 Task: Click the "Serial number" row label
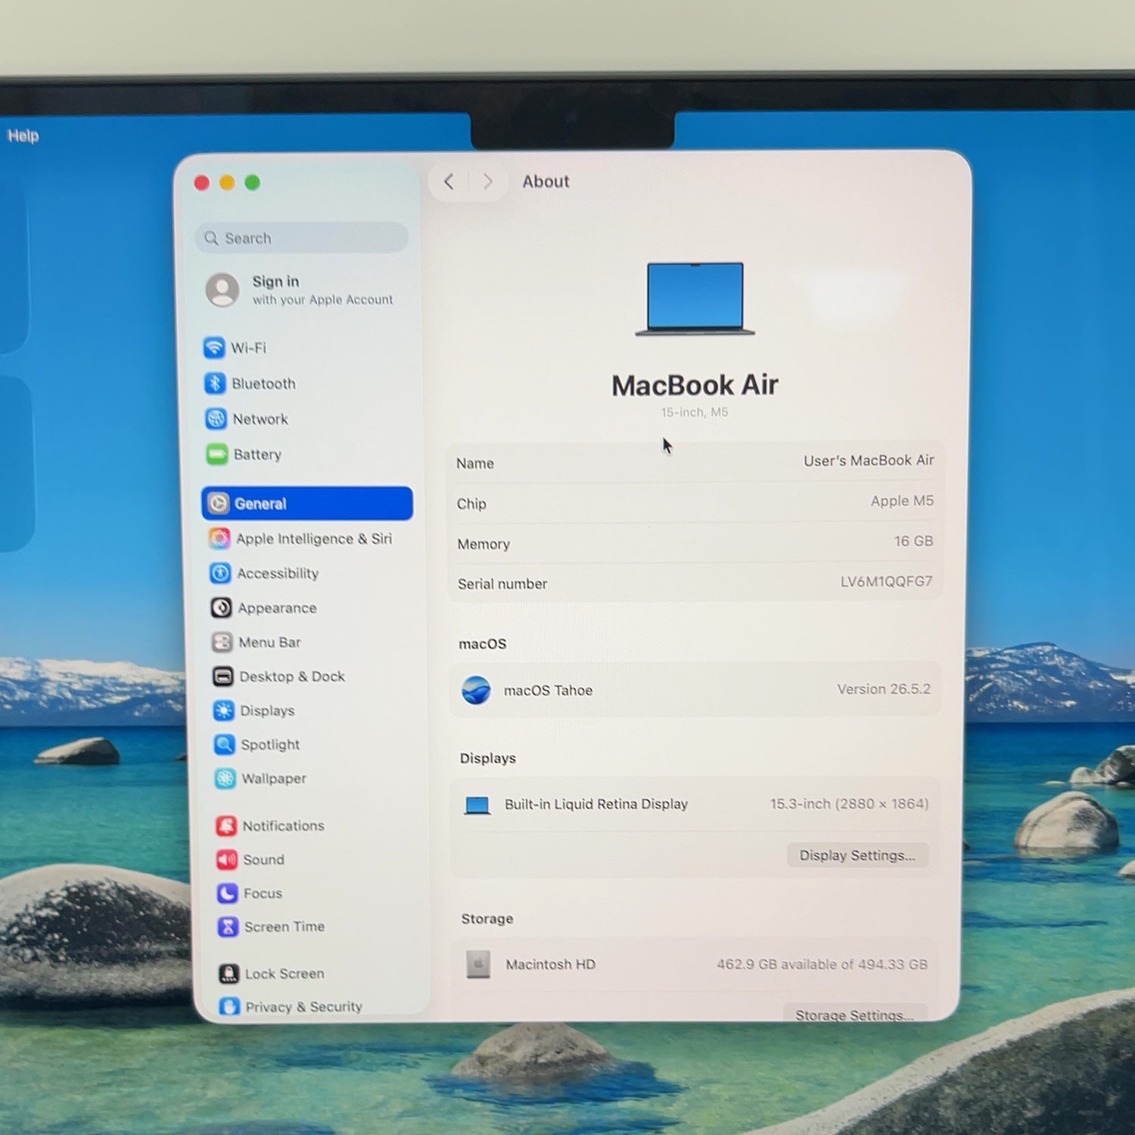pos(502,583)
